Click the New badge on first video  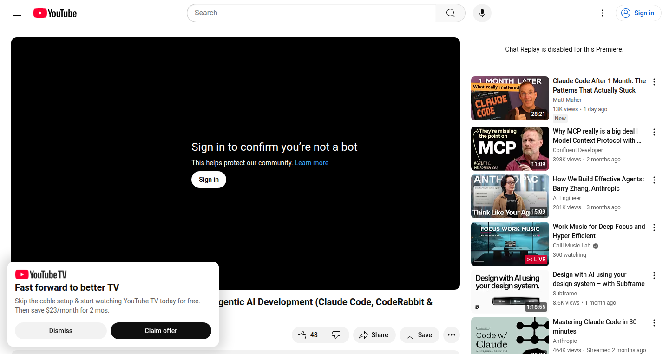pos(560,119)
